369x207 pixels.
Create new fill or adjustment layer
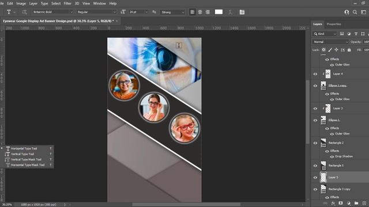[x=348, y=203]
